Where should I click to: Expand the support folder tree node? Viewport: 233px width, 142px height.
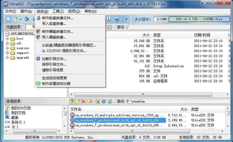tap(7, 53)
